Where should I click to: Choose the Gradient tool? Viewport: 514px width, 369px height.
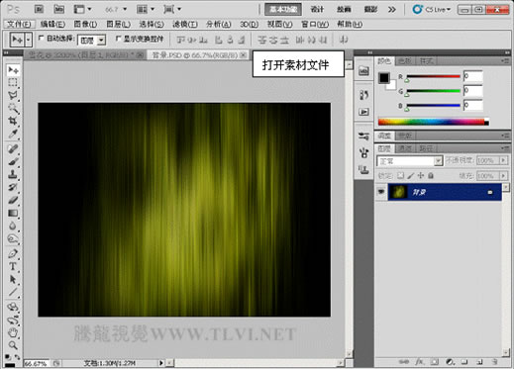point(13,214)
